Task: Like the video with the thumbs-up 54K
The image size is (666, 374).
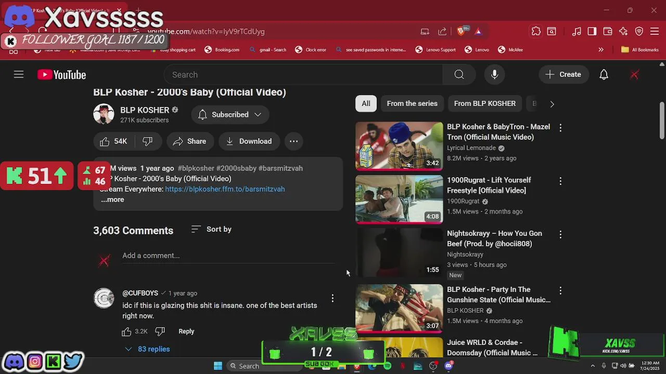Action: pyautogui.click(x=113, y=141)
